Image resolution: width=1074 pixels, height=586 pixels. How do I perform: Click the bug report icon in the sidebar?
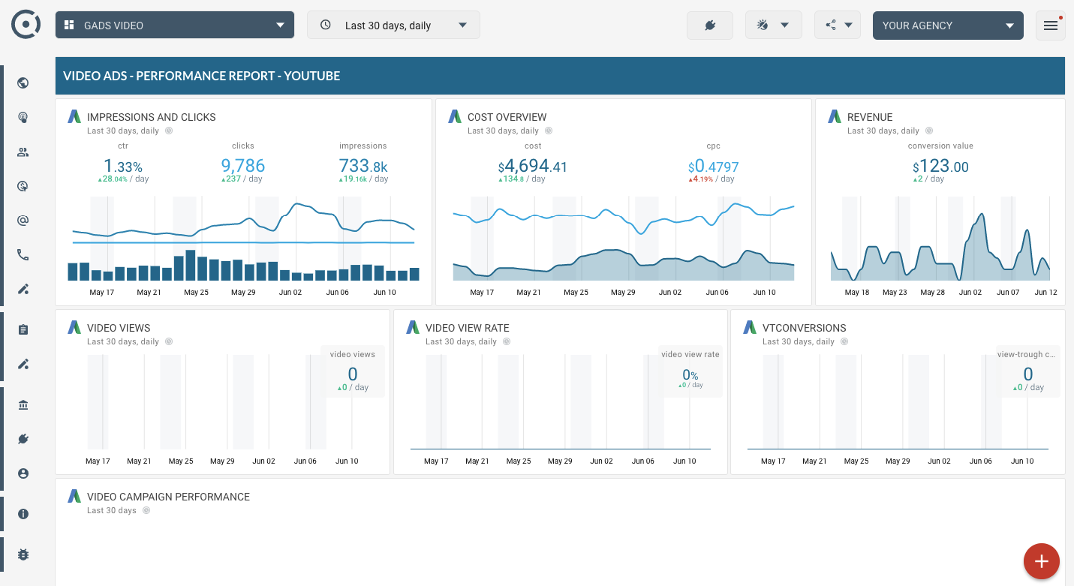coord(23,554)
